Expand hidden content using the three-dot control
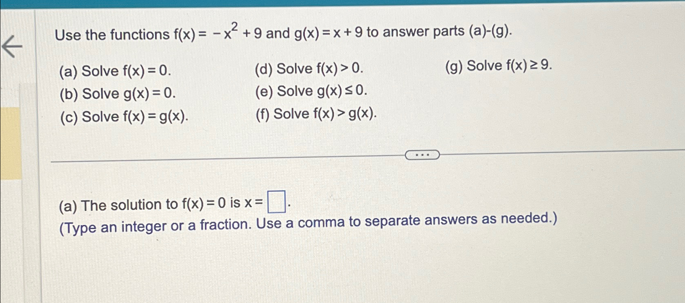Image resolution: width=685 pixels, height=303 pixels. pos(422,154)
